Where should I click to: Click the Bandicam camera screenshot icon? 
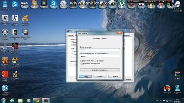163,1
